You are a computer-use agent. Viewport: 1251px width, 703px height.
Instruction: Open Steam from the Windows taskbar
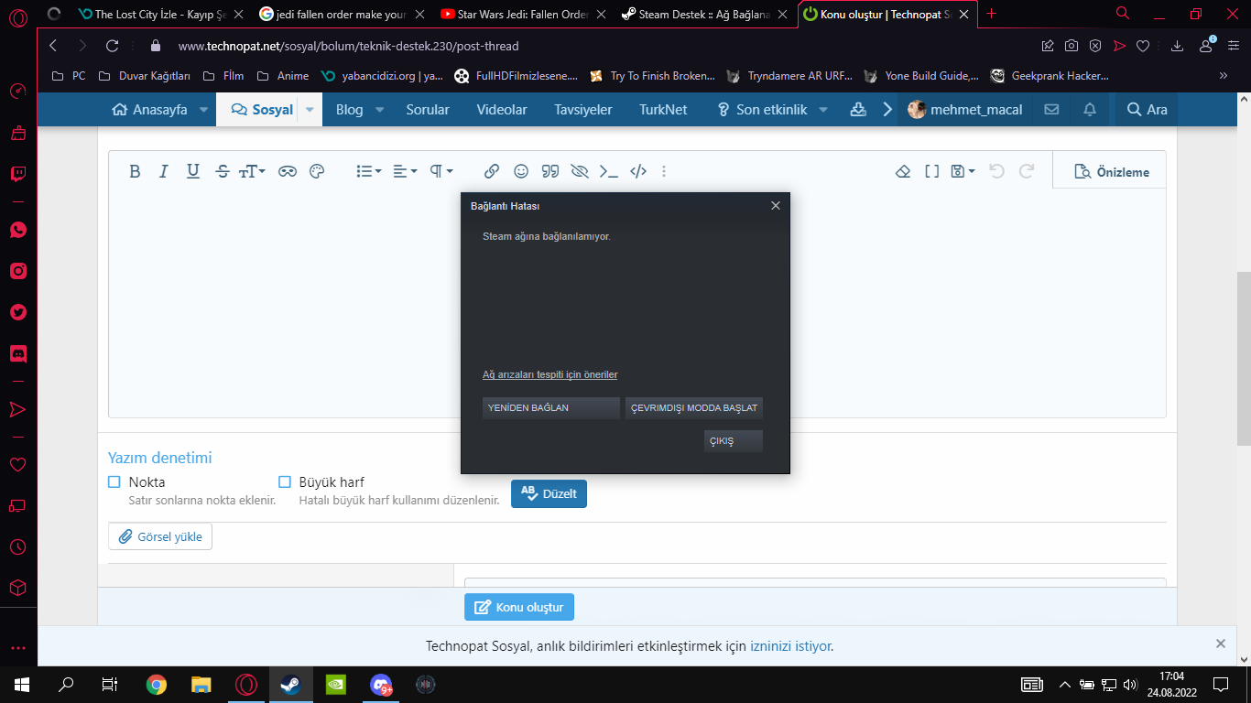click(x=290, y=684)
